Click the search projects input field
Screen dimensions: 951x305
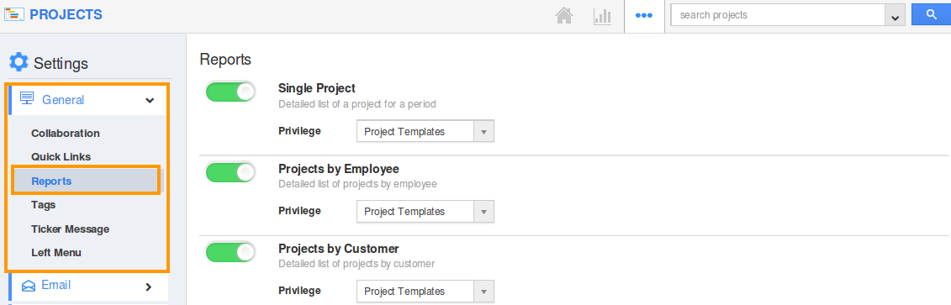click(x=778, y=15)
